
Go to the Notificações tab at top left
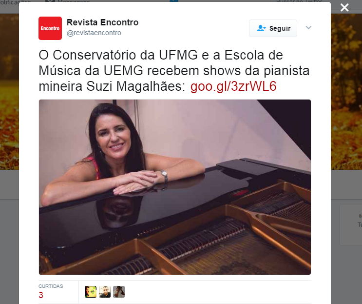[15, 1]
